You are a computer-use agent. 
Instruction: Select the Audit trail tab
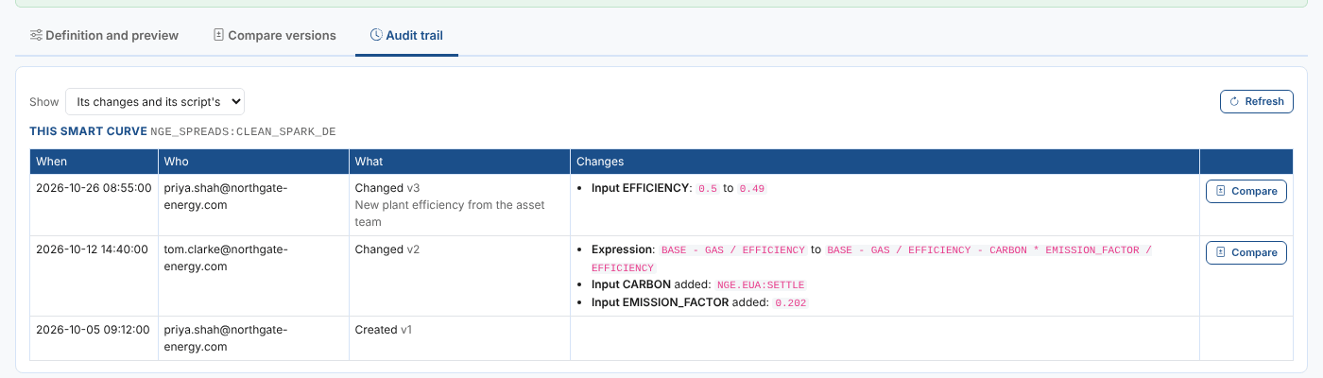point(406,36)
